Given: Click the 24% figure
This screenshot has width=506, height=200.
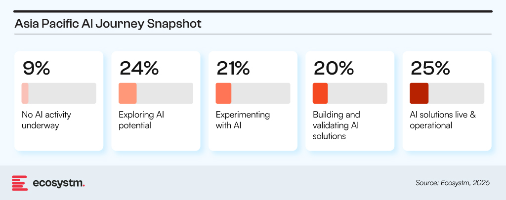Looking at the screenshot, I should coord(139,68).
